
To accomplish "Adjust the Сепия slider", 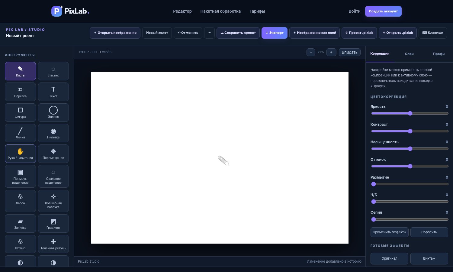I will (410, 219).
